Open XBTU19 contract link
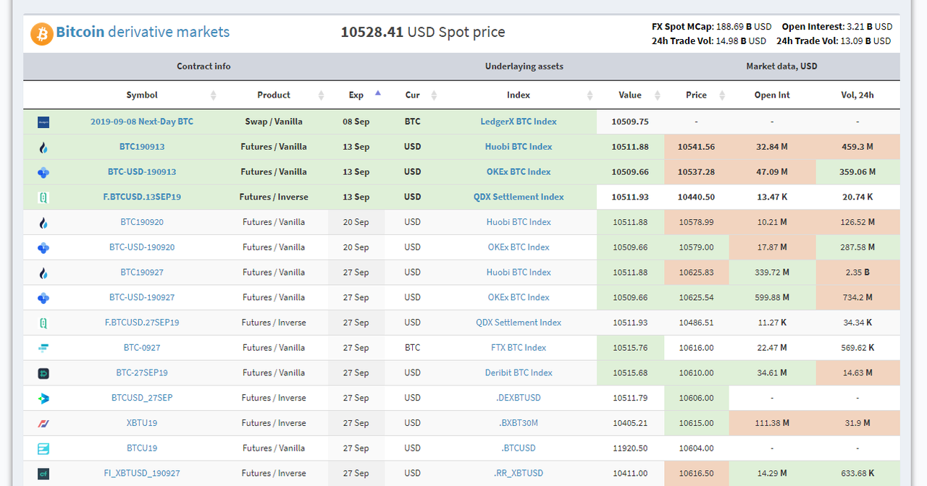 tap(142, 423)
